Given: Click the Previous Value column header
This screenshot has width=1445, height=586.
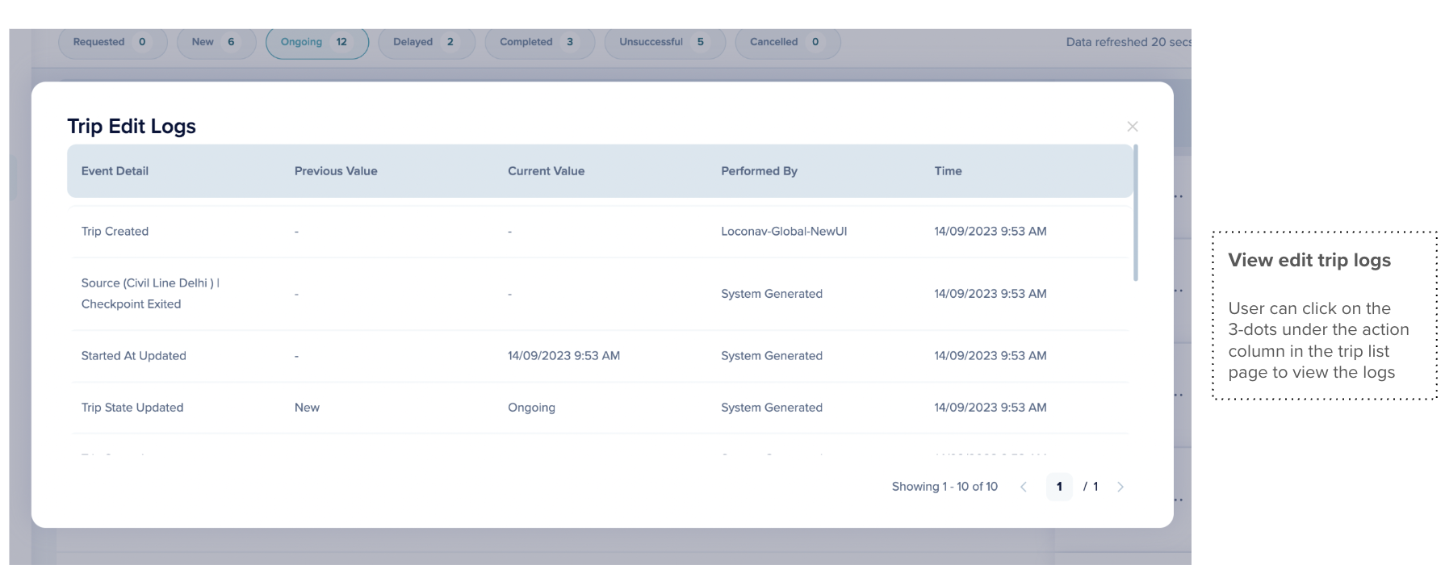Looking at the screenshot, I should click(336, 171).
